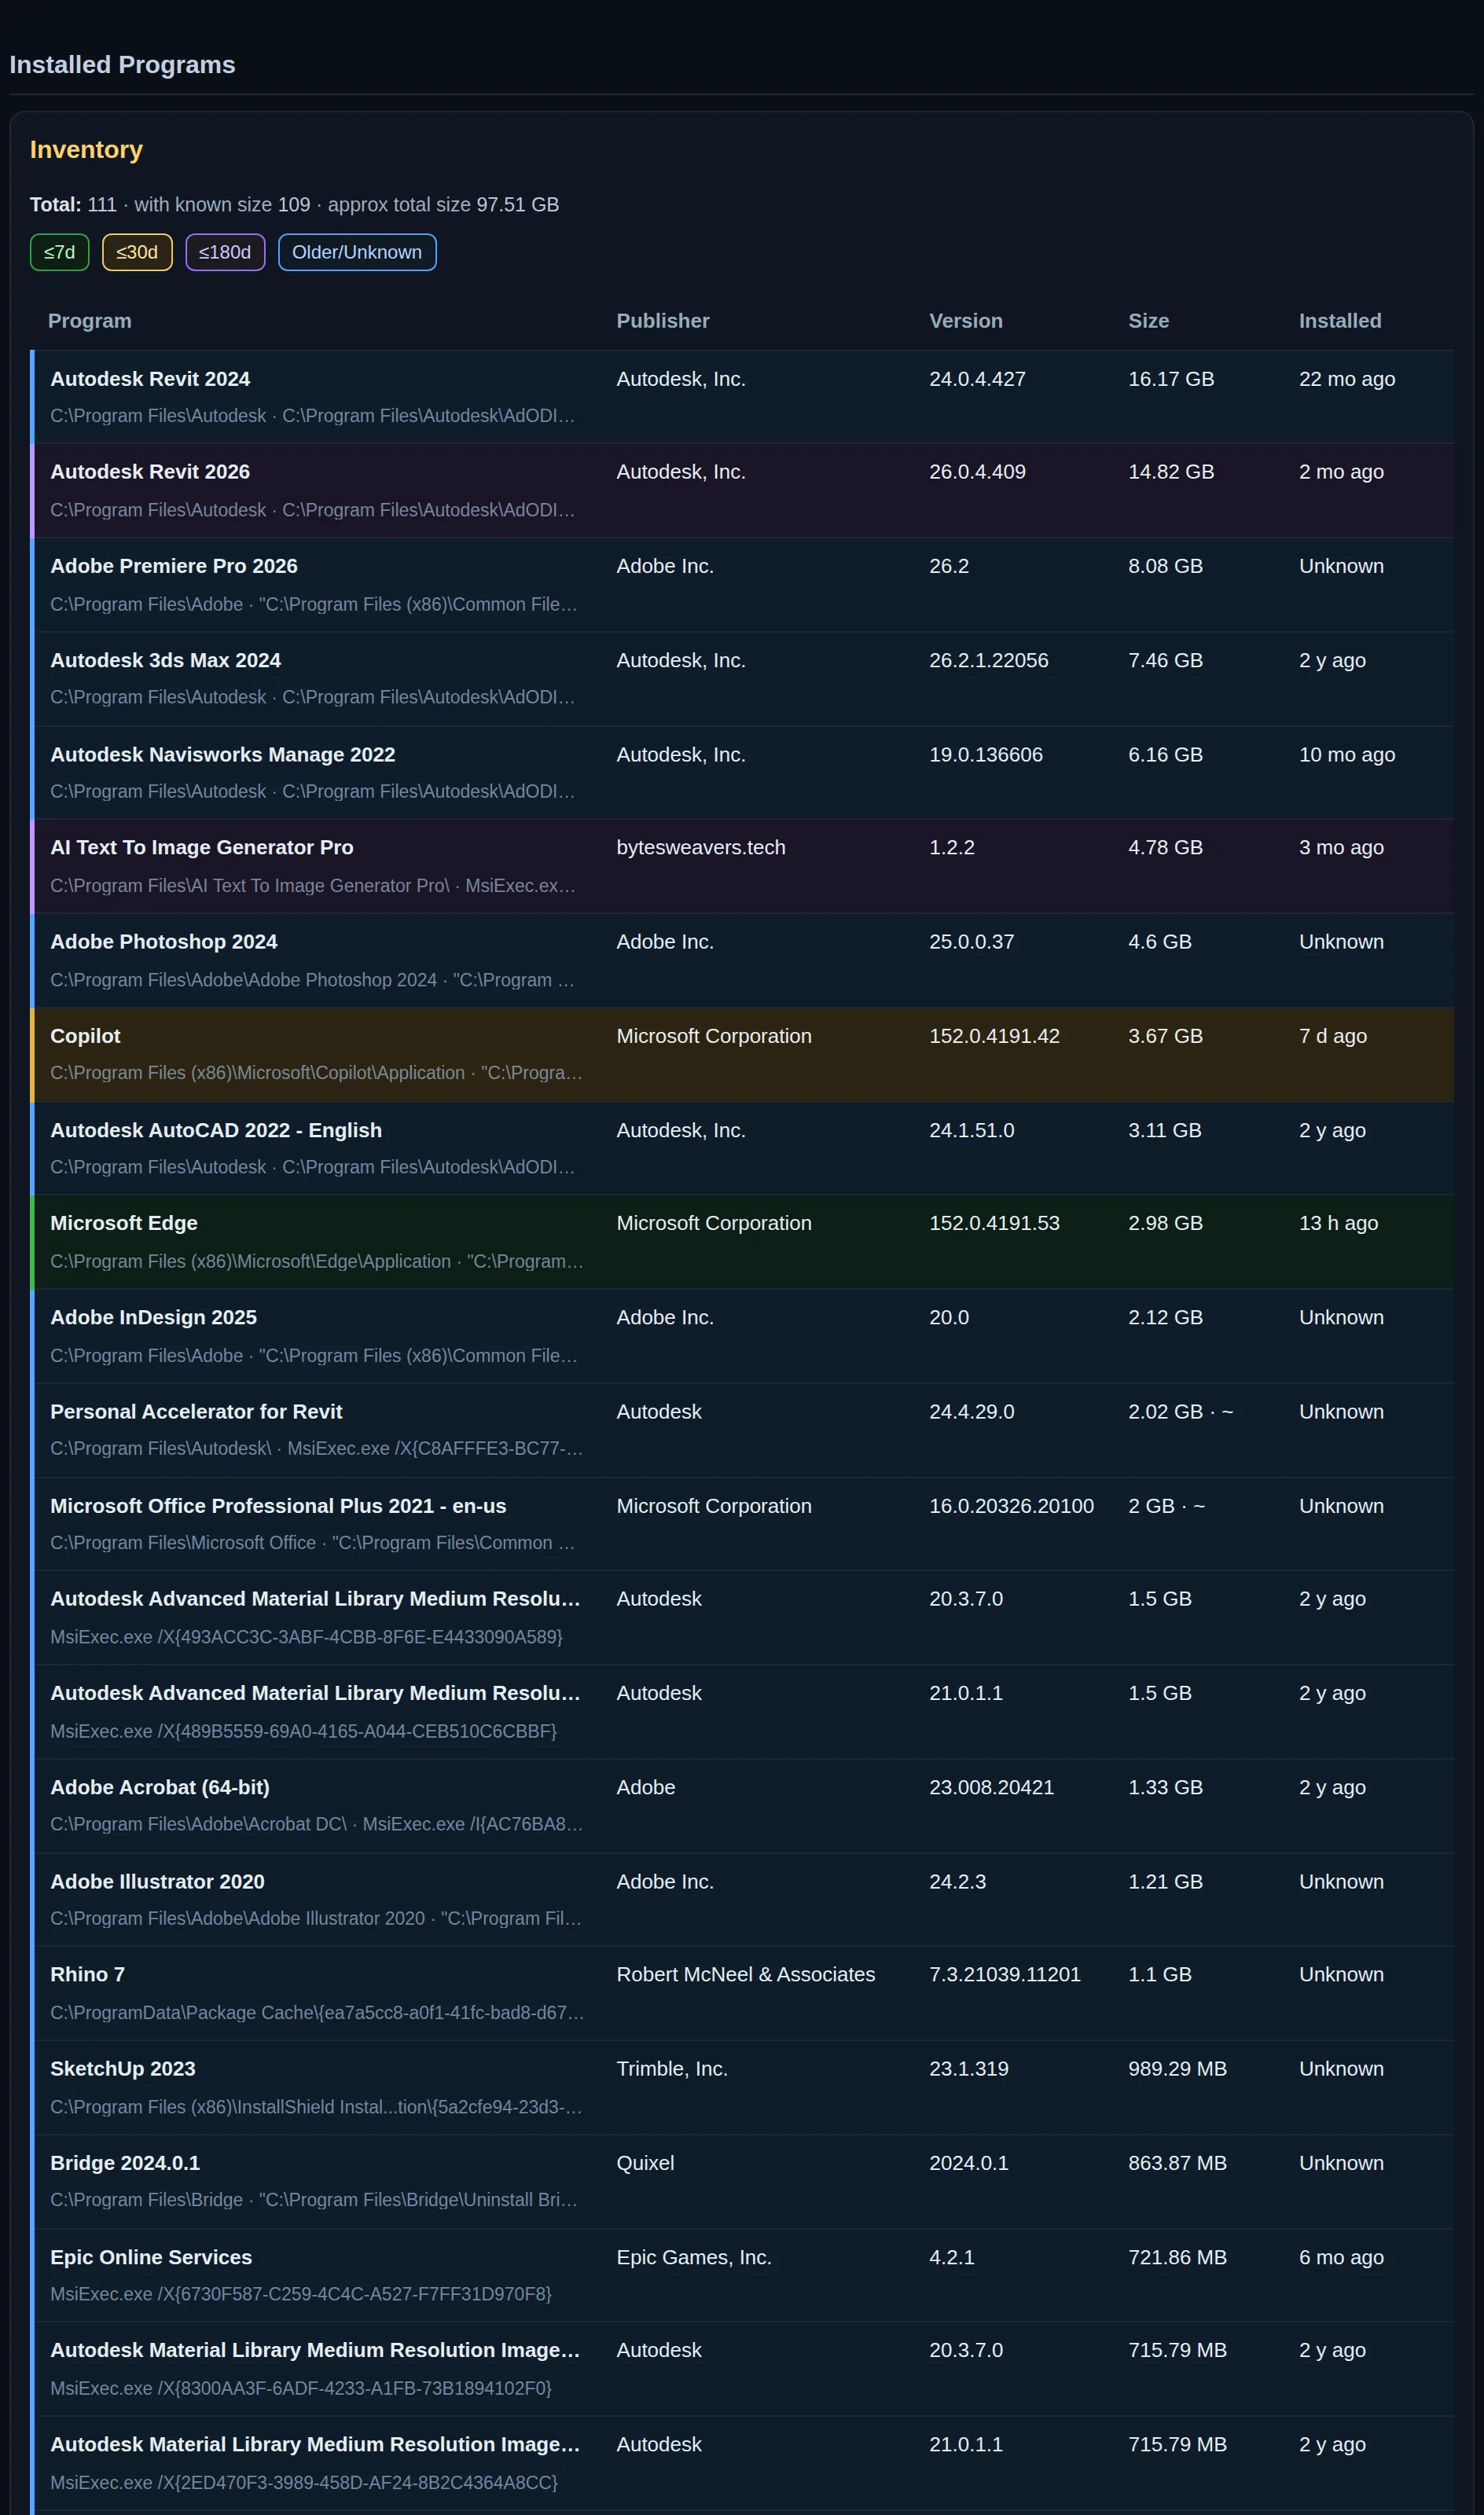Click the Installed Programs heading
The image size is (1484, 2515).
[x=122, y=65]
